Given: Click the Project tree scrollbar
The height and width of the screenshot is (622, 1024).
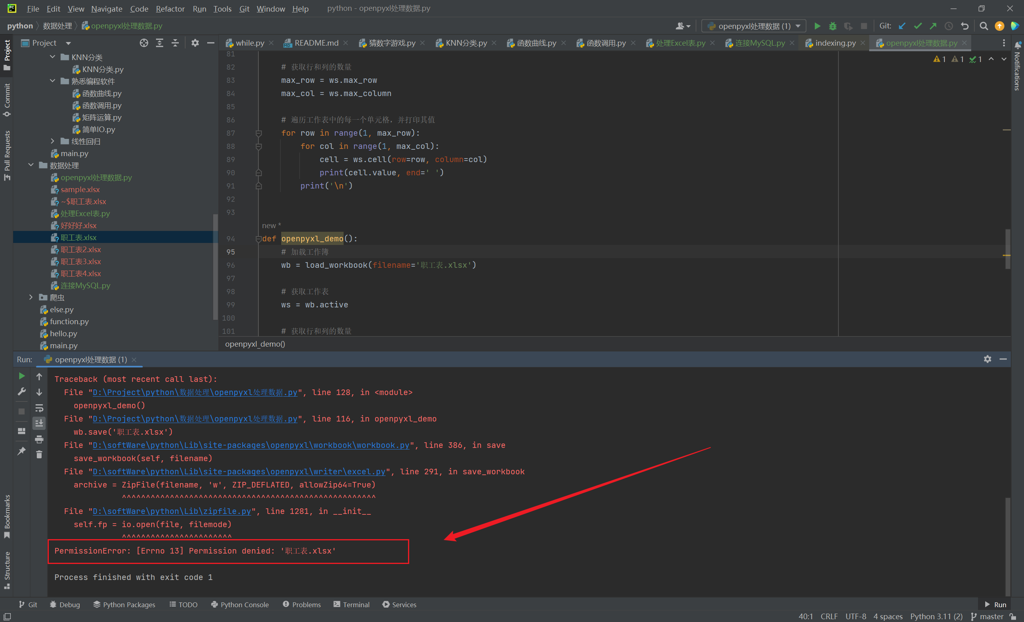Looking at the screenshot, I should coord(215,266).
